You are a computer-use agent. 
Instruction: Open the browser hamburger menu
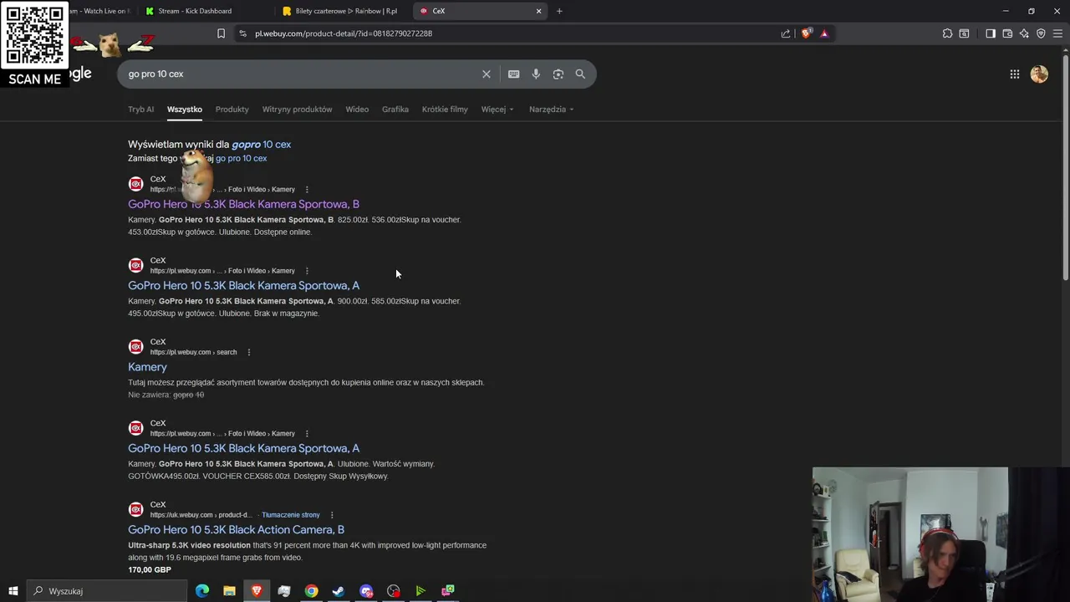(1057, 33)
